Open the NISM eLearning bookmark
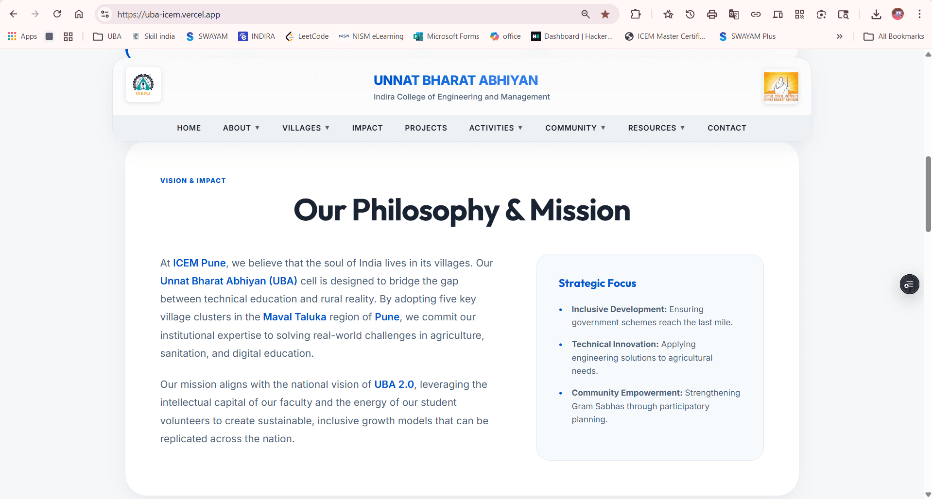932x499 pixels. pos(371,36)
